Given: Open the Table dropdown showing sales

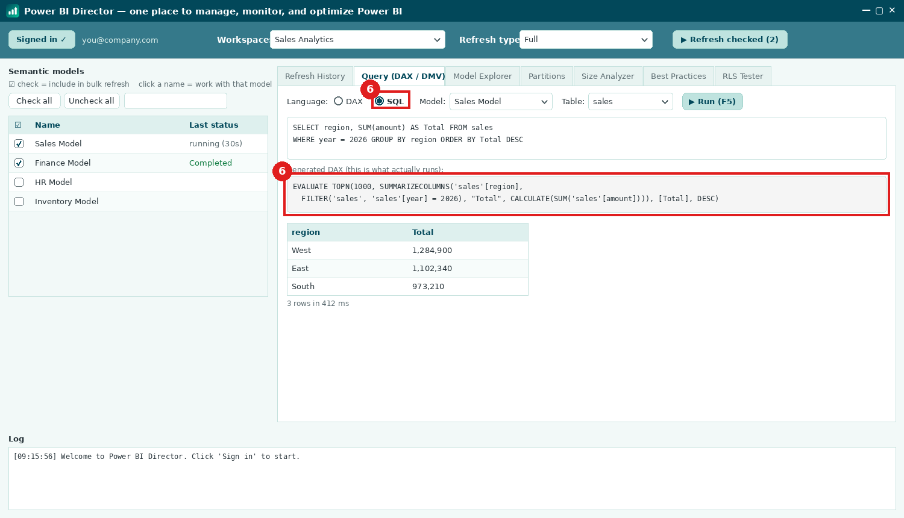Looking at the screenshot, I should point(630,101).
